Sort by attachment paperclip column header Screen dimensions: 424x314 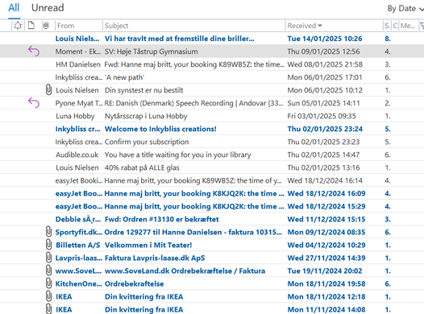(46, 26)
